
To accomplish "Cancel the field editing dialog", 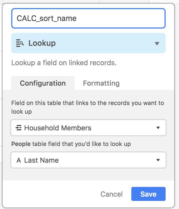I will pos(111,194).
